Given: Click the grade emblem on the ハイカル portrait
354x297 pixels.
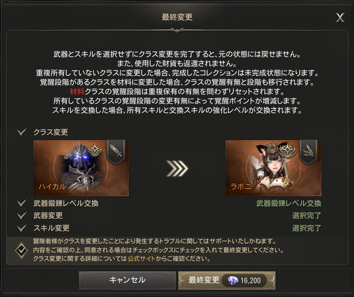Looking at the screenshot, I should [x=95, y=150].
